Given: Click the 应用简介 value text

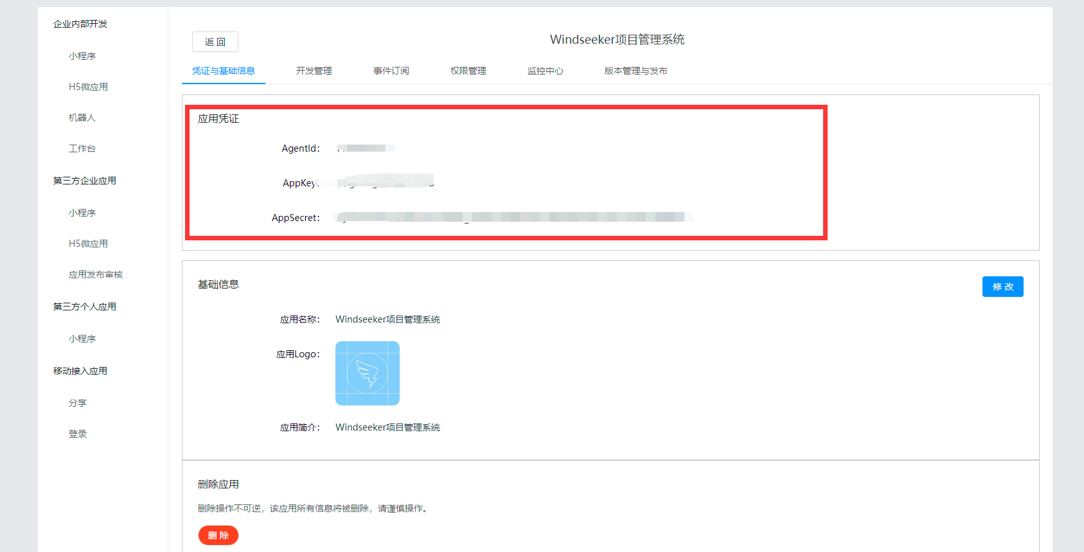Looking at the screenshot, I should coord(387,427).
